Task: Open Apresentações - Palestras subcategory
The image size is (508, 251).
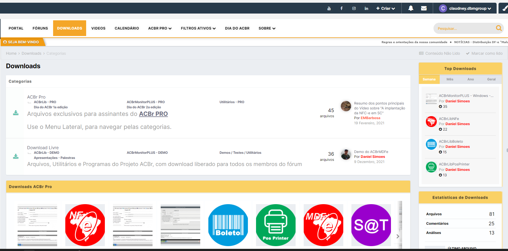Action: (x=54, y=158)
